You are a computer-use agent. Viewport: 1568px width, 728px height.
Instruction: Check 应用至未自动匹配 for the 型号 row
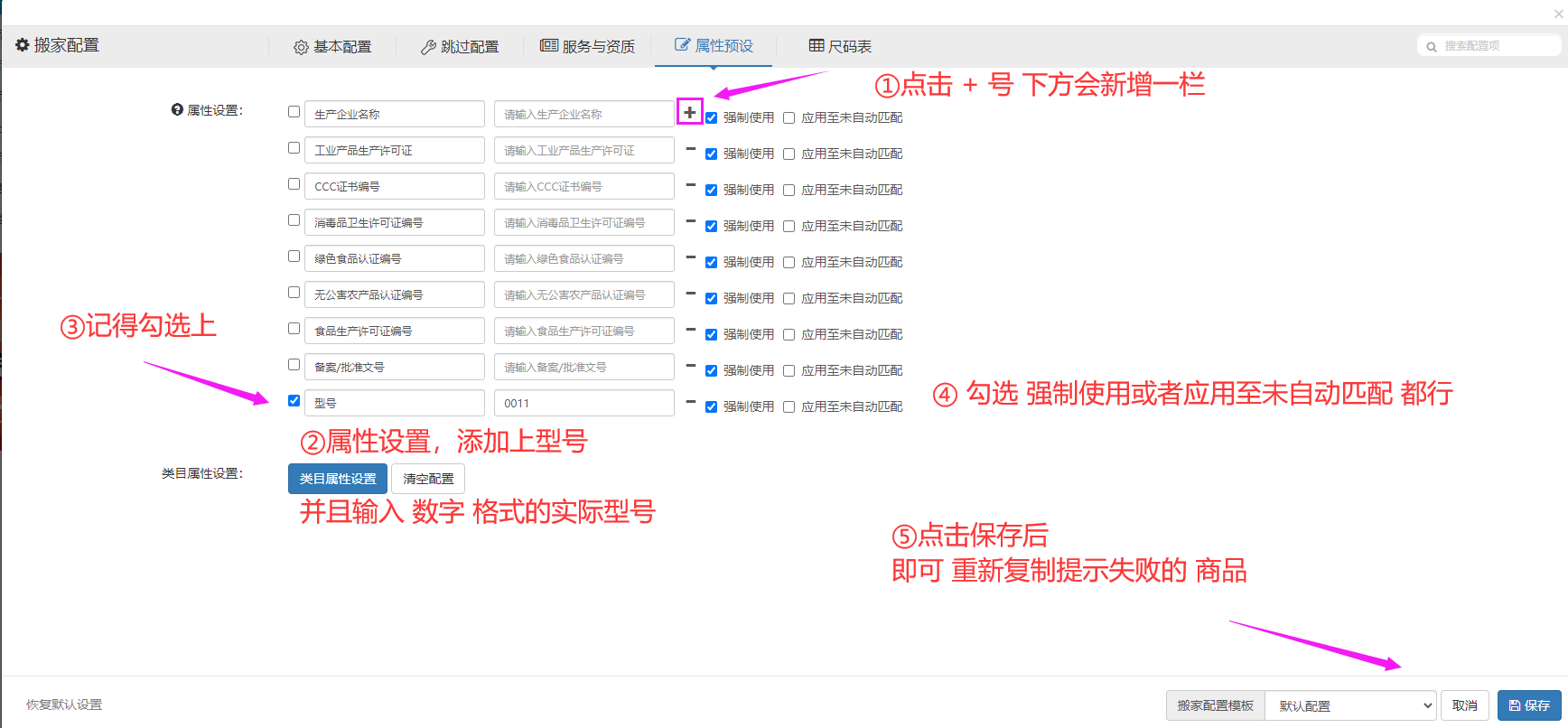point(789,407)
